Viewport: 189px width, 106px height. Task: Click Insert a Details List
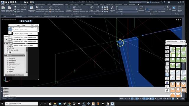click(20, 9)
